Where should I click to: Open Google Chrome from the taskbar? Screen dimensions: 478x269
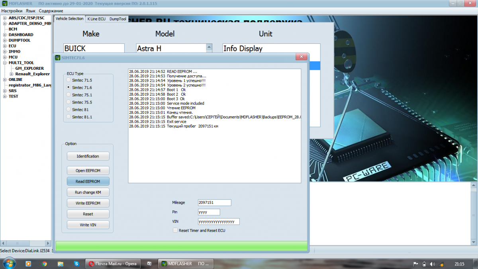[44, 263]
